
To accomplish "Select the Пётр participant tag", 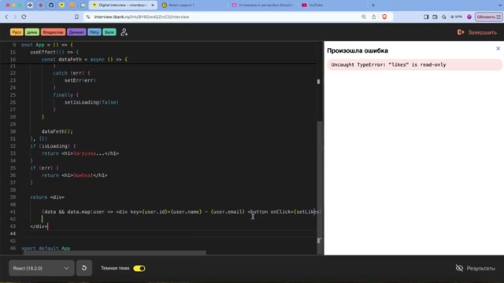I will point(94,32).
